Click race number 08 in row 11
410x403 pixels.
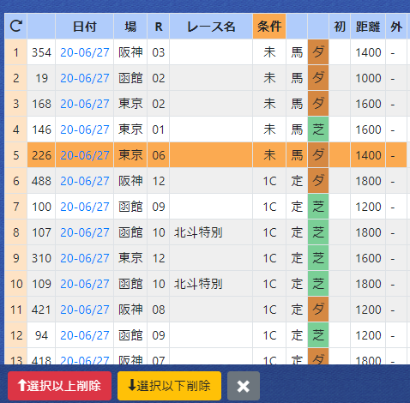(159, 310)
